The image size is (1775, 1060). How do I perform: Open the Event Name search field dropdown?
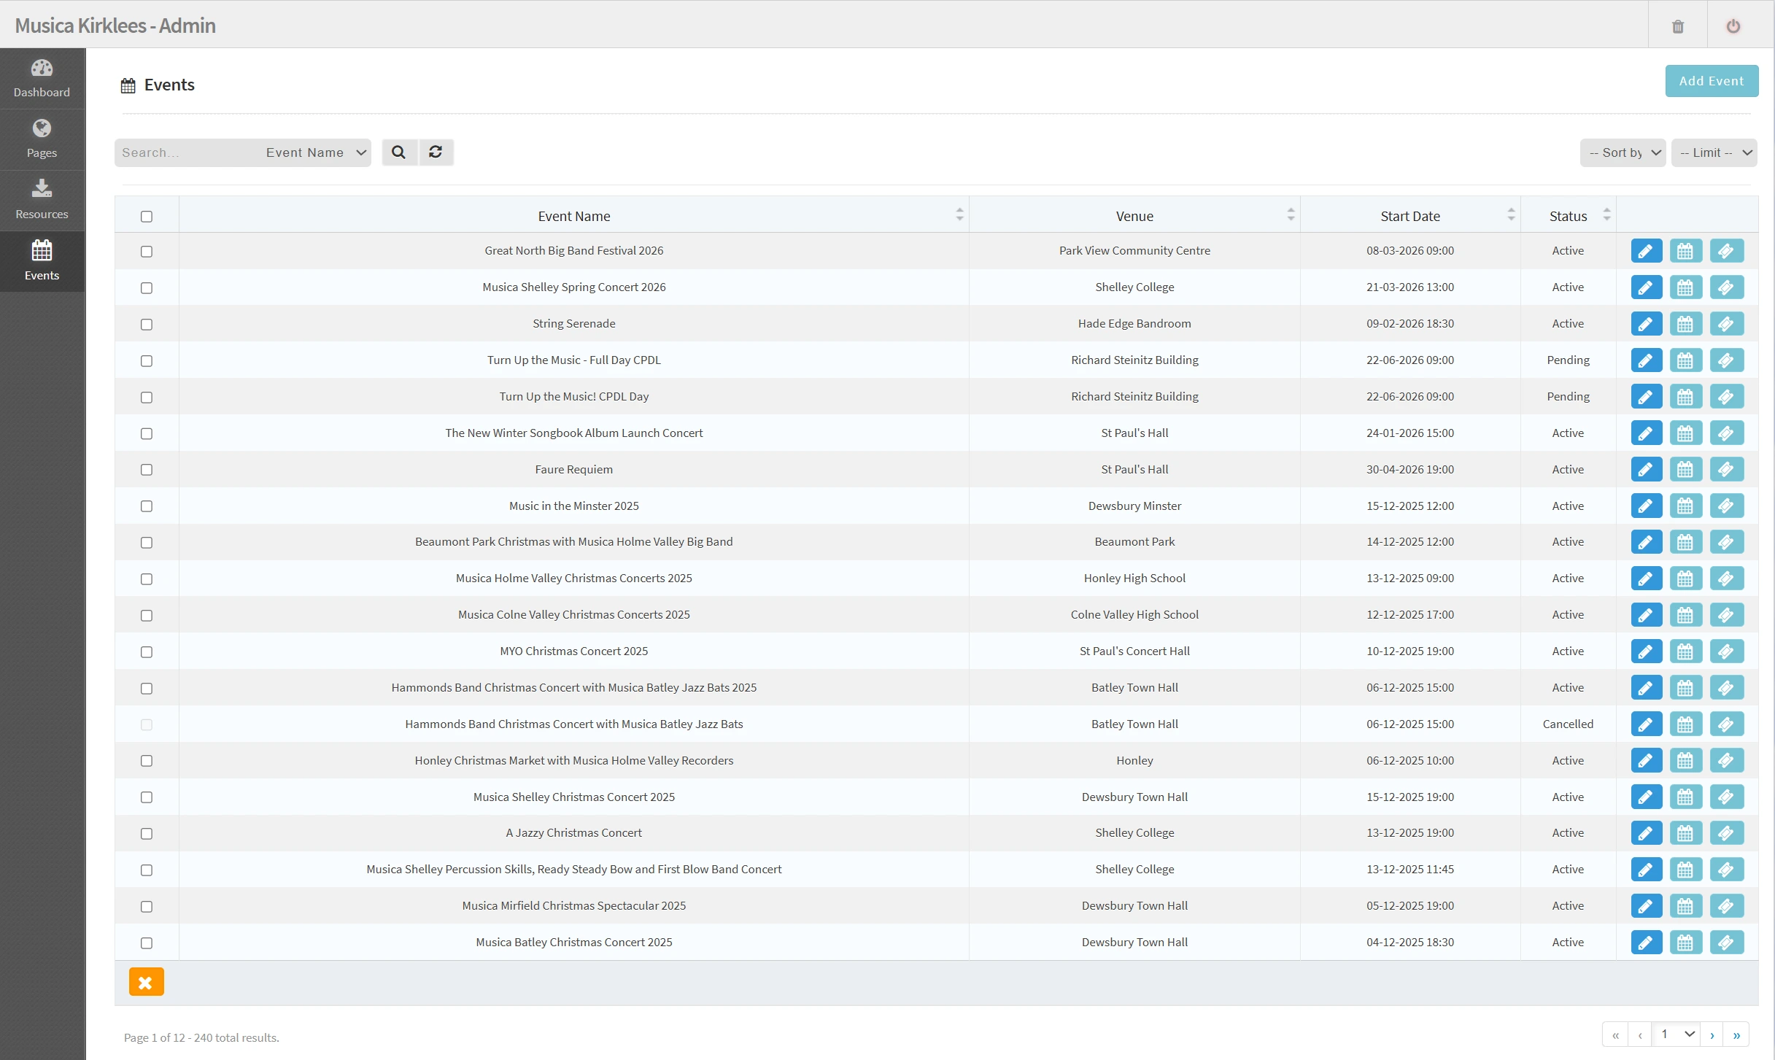tap(315, 152)
